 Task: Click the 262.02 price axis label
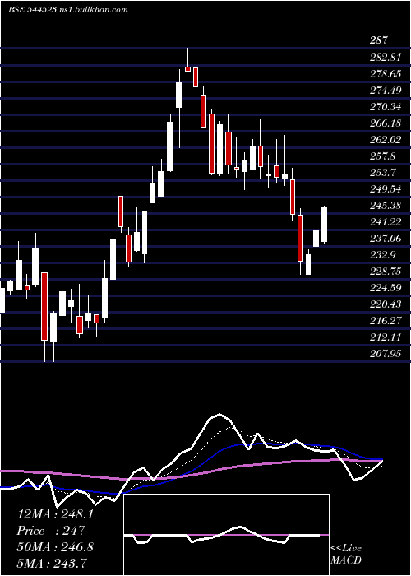(386, 140)
